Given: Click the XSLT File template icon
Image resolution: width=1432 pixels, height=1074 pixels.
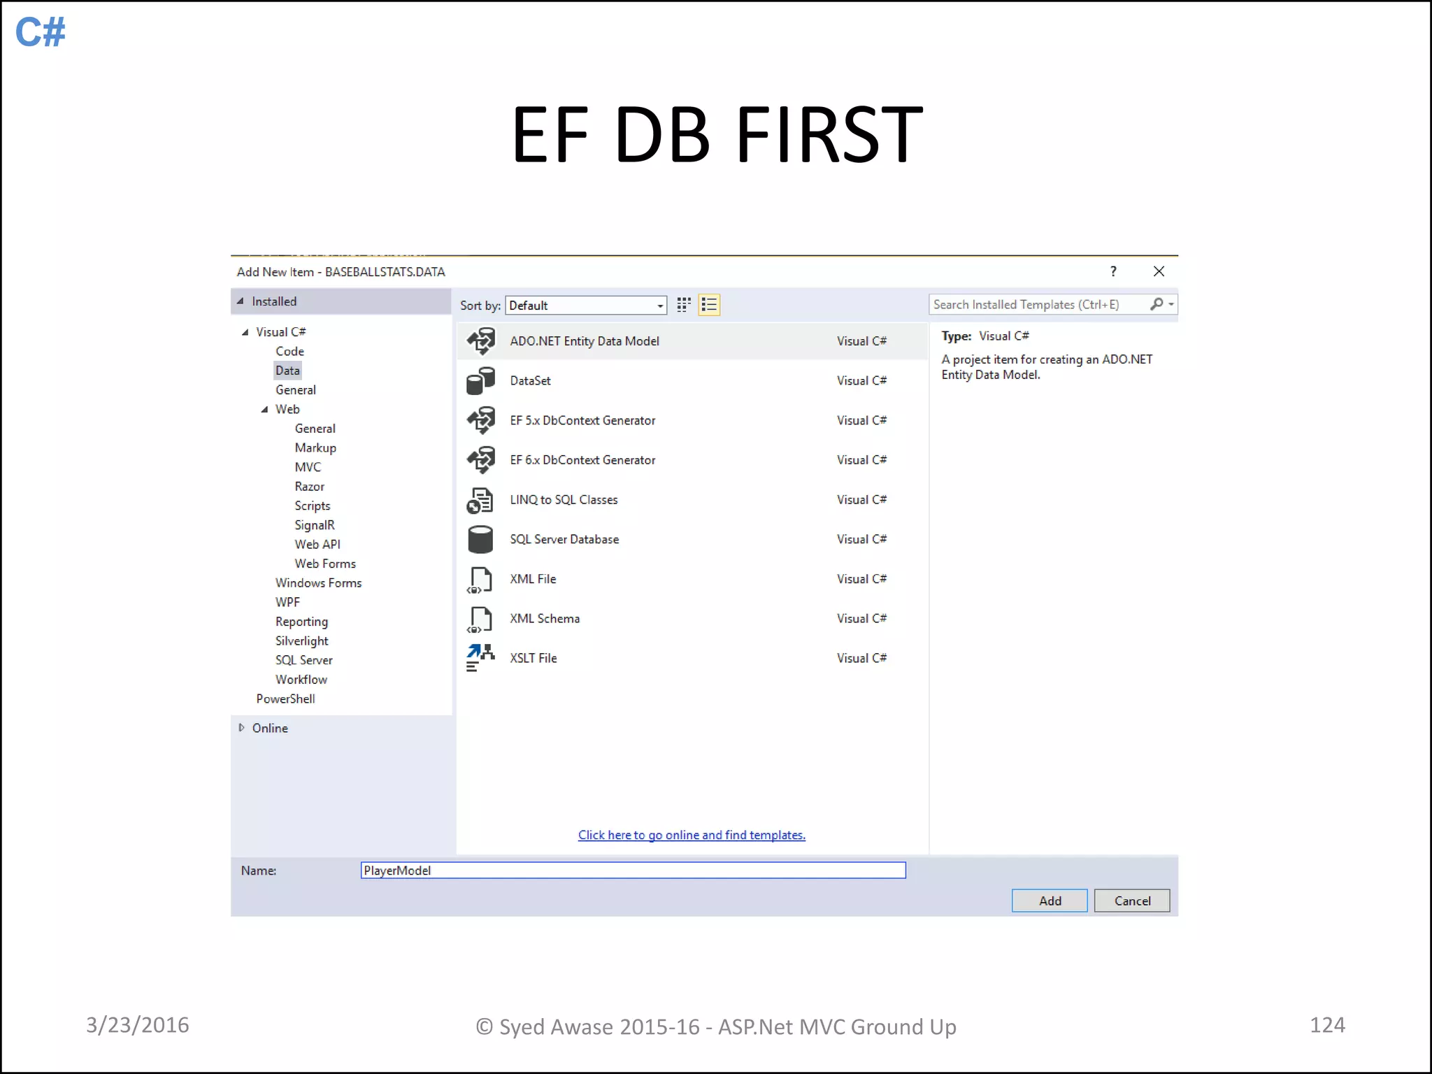Looking at the screenshot, I should [480, 658].
